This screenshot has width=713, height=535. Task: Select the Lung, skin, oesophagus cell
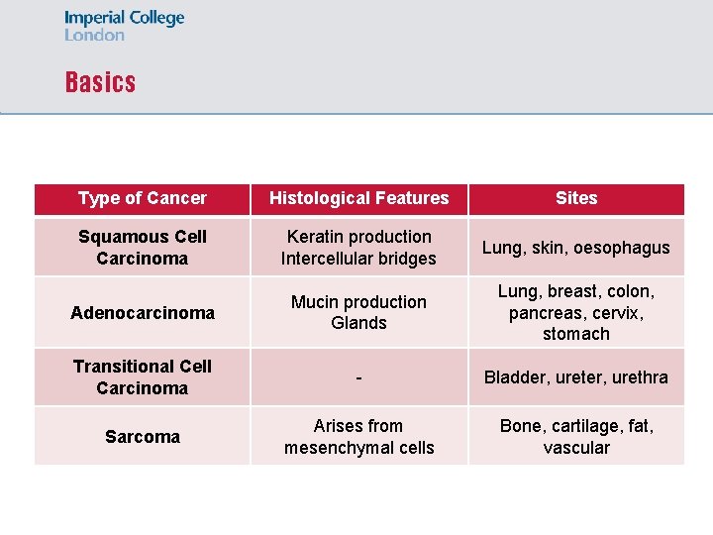(x=576, y=248)
